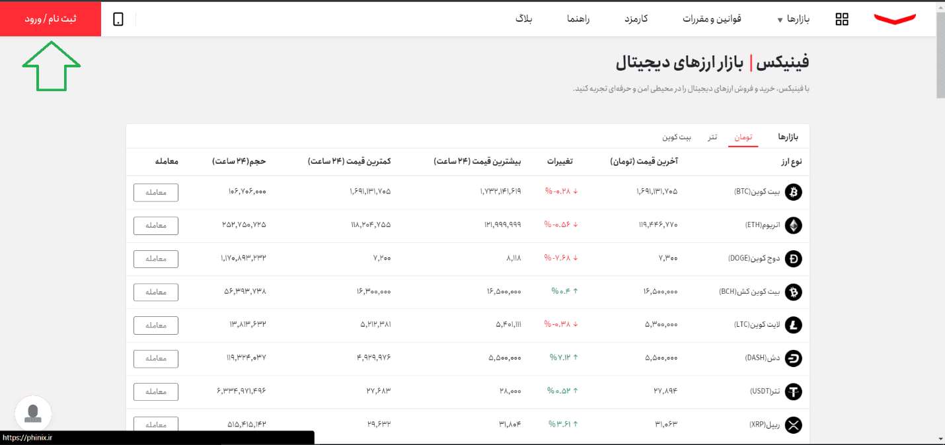Screen dimensions: 945x445
Task: Select the بیت کوین market tab
Action: 677,137
